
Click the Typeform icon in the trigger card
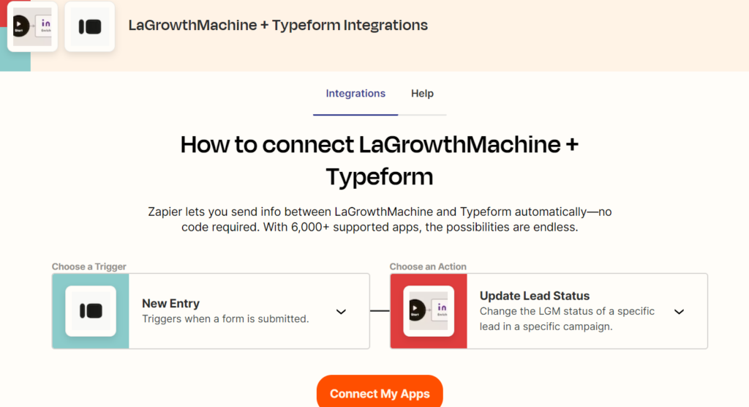tap(91, 311)
